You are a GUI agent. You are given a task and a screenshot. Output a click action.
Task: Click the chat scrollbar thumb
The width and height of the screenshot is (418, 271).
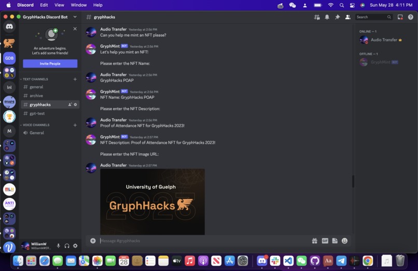[x=353, y=182]
